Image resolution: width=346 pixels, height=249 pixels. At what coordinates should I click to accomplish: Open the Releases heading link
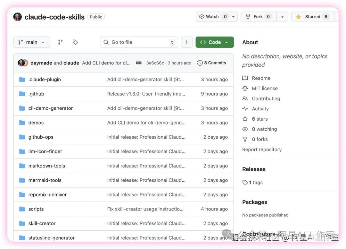tap(254, 169)
